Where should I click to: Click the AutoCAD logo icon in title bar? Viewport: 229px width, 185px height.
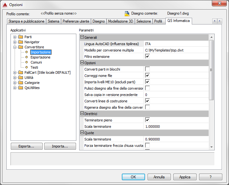(5, 5)
